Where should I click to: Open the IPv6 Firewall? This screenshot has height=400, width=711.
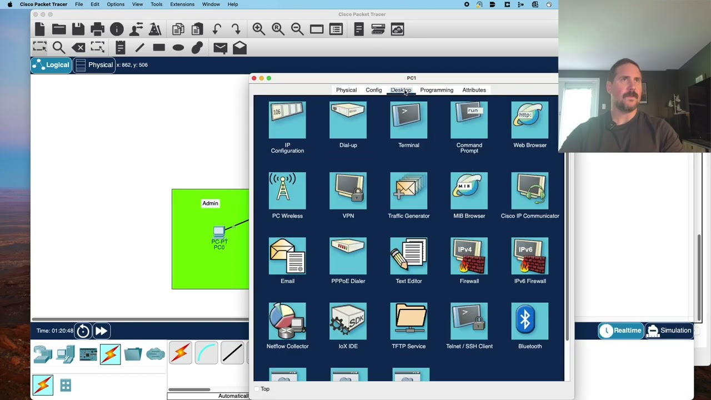(x=530, y=256)
